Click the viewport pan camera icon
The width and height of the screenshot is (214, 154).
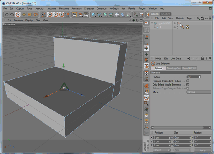[130, 20]
